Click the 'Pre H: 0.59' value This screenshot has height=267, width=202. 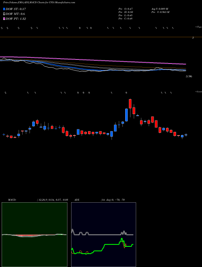point(126,12)
